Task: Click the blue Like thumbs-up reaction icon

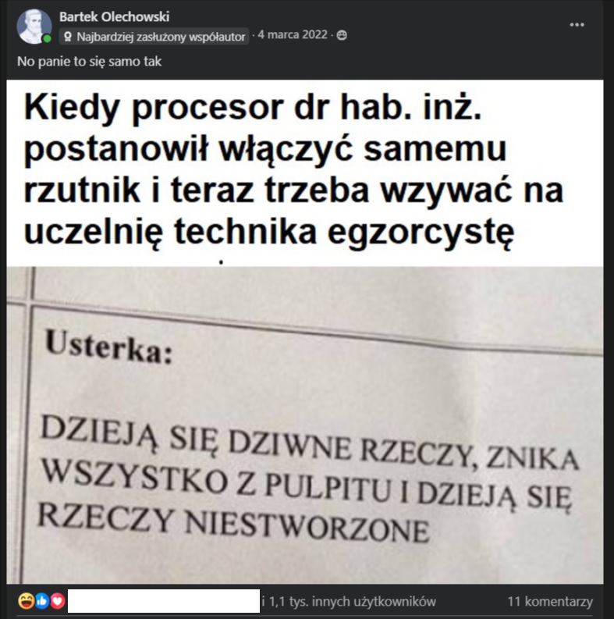Action: (x=42, y=601)
